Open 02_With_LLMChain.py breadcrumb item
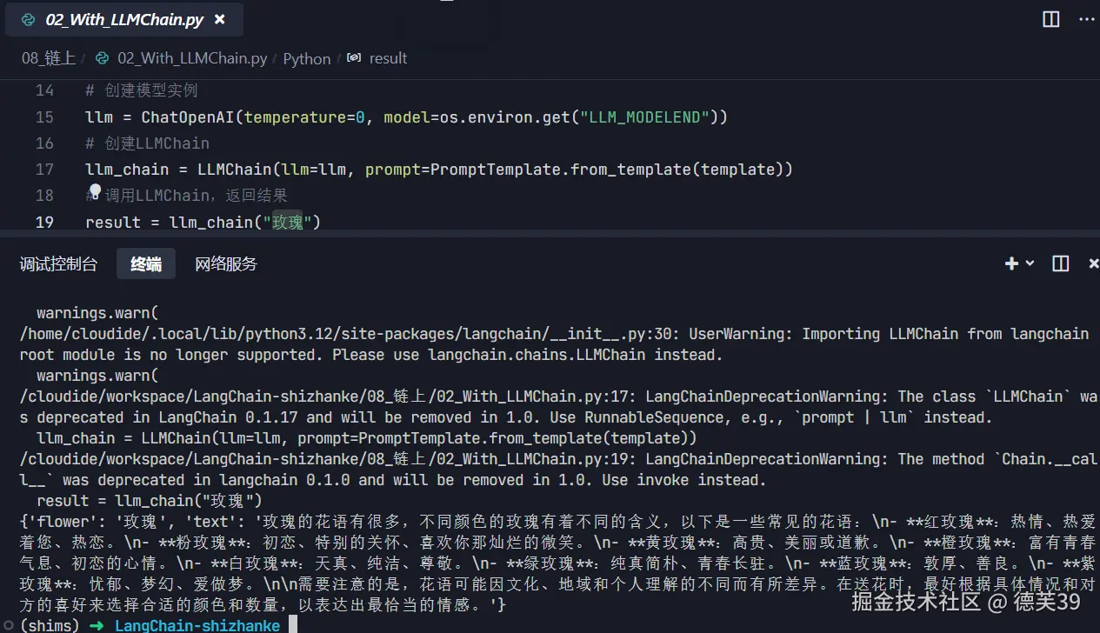 (192, 58)
